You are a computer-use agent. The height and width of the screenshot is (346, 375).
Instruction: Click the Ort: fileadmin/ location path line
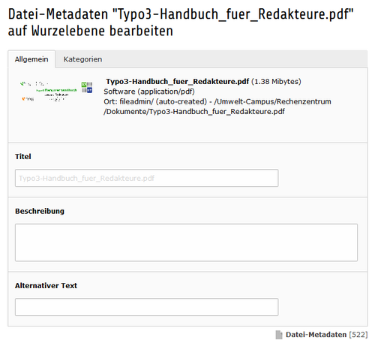pyautogui.click(x=217, y=101)
